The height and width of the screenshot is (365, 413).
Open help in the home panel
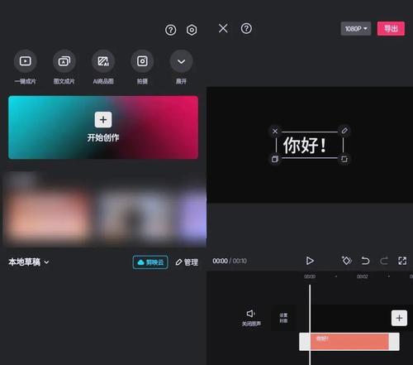coord(171,30)
